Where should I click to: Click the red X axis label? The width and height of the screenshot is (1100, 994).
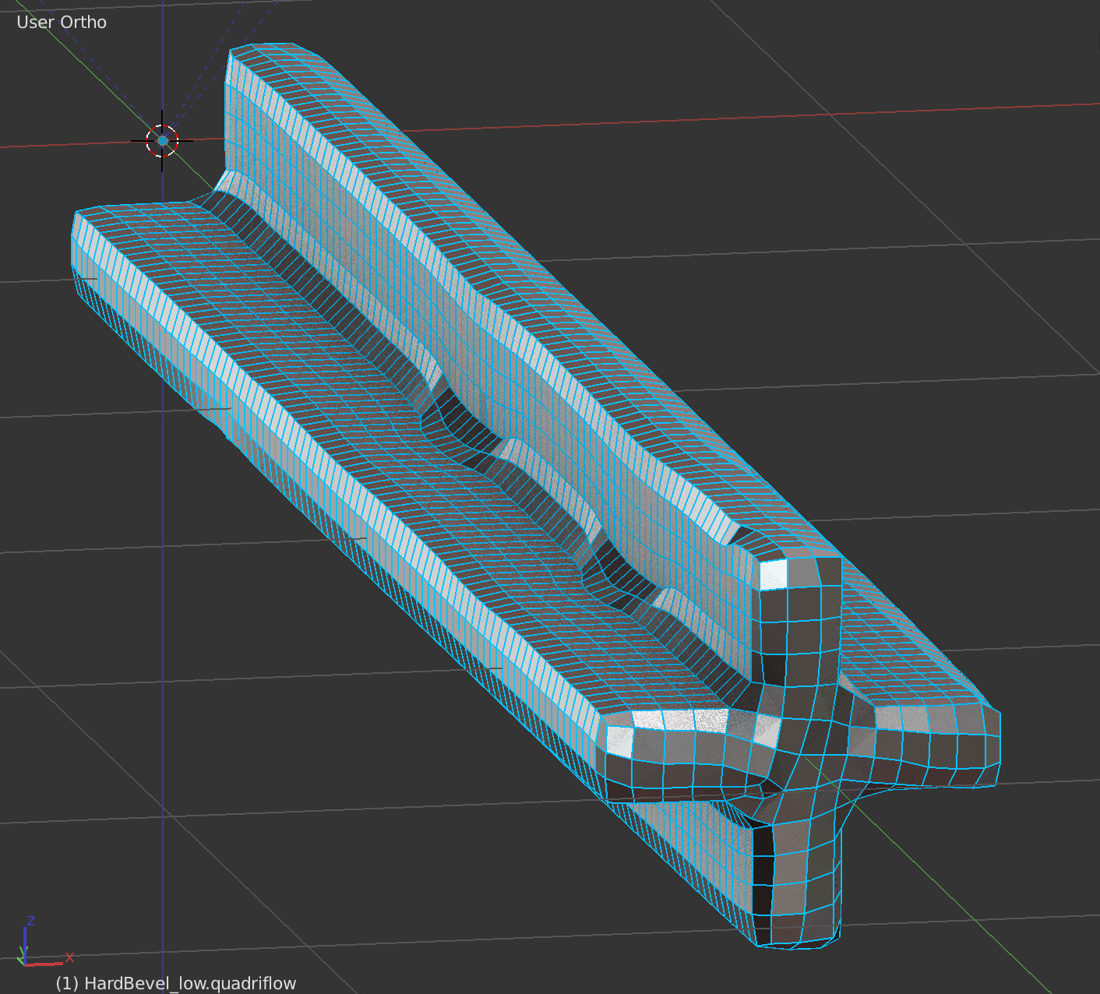pos(69,957)
